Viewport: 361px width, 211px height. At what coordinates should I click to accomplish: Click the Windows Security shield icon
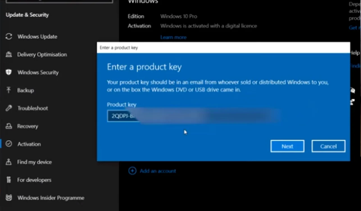point(9,72)
